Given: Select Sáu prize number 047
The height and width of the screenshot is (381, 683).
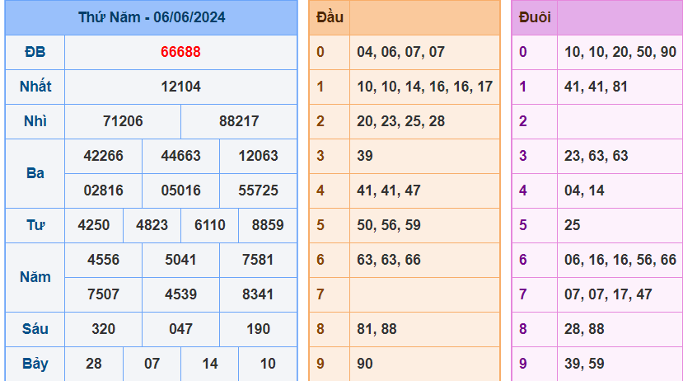Looking at the screenshot, I should point(180,329).
